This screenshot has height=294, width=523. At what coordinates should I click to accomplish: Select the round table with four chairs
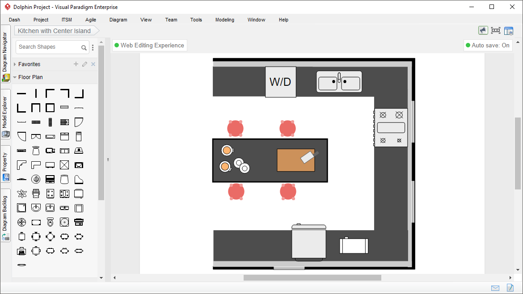coord(50,237)
